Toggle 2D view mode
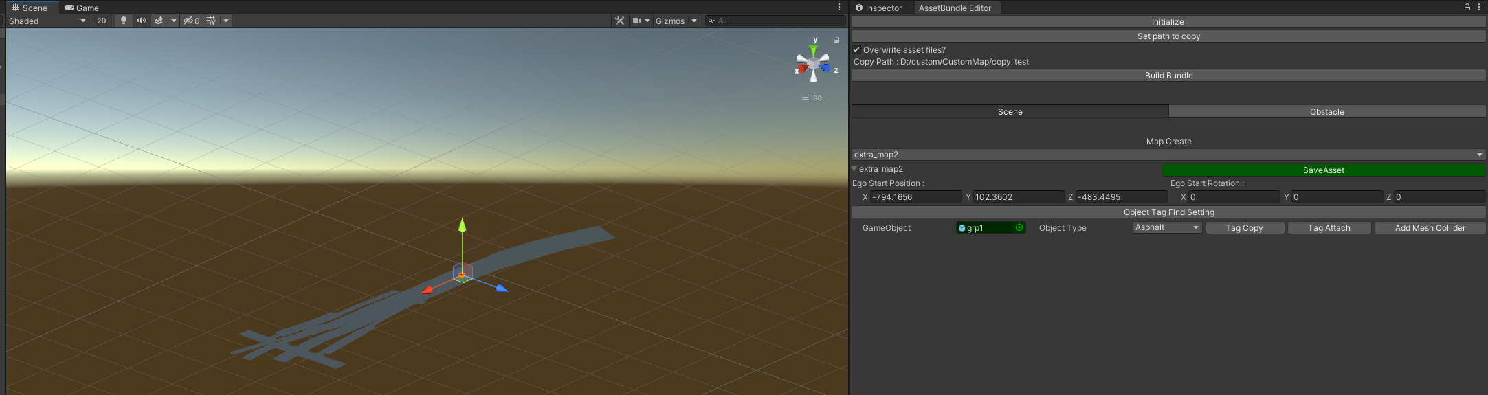 click(102, 21)
